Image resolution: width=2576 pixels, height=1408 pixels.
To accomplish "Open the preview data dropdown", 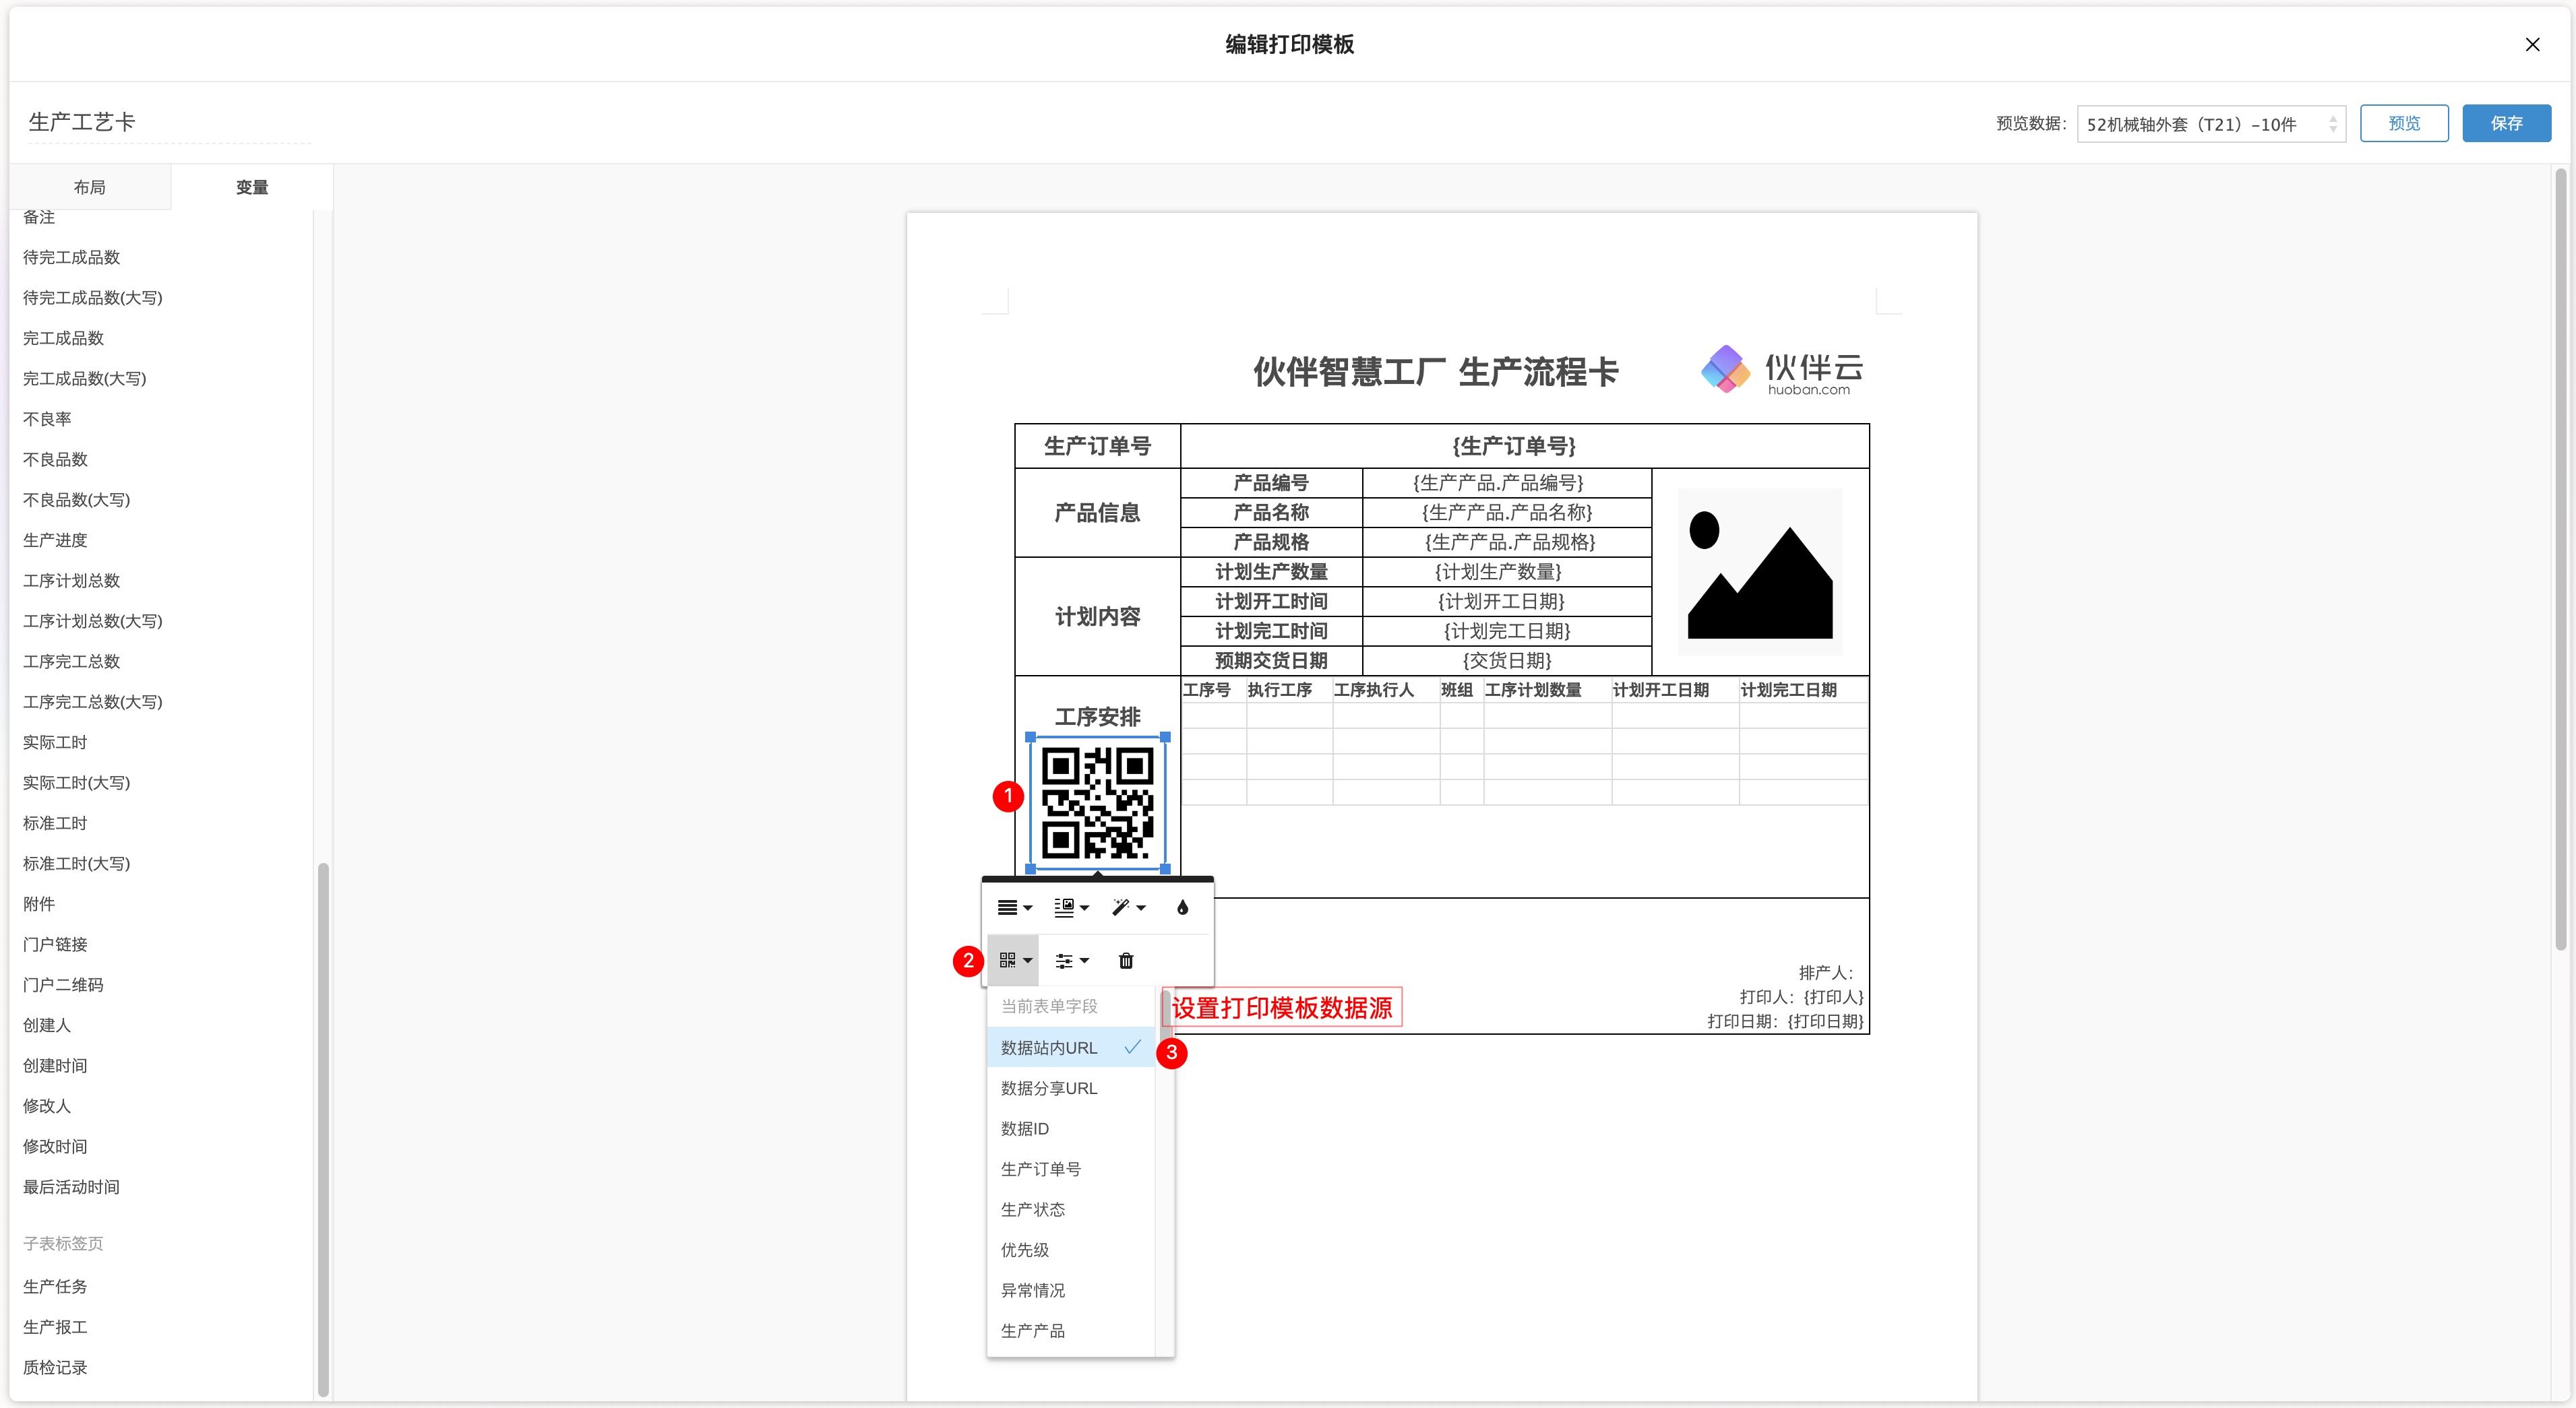I will [2210, 124].
